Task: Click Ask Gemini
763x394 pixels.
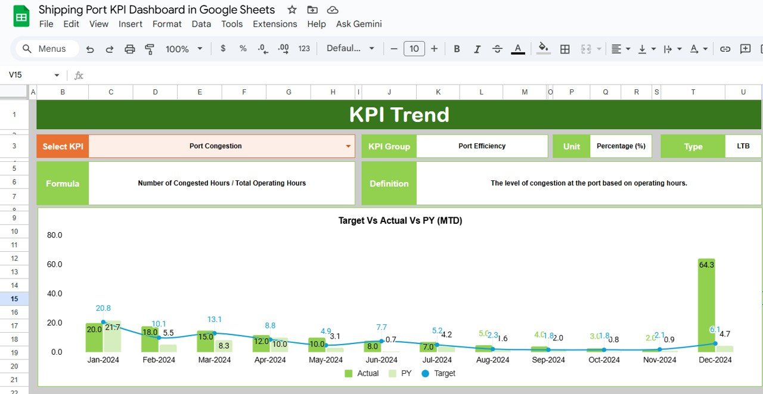Action: coord(358,24)
